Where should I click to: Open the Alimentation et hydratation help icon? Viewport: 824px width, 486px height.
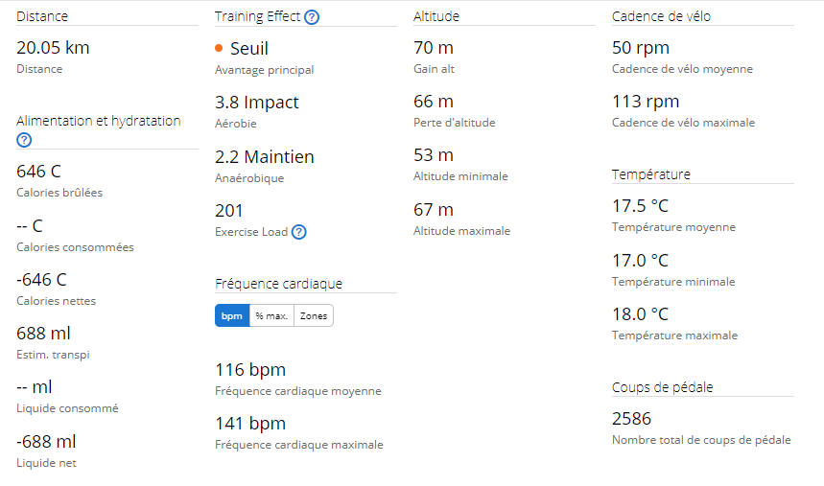point(24,140)
